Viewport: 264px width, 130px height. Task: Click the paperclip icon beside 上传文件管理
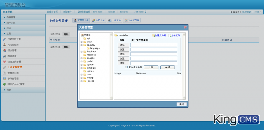(5, 67)
